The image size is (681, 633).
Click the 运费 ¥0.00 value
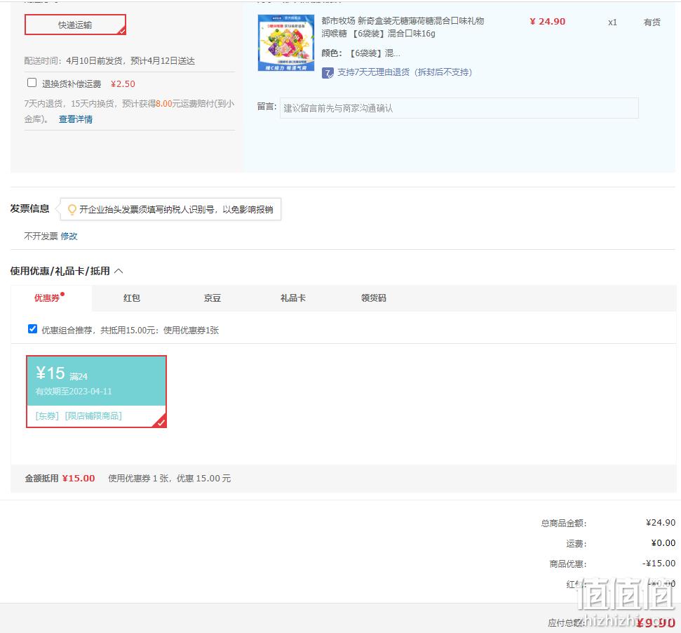point(663,543)
